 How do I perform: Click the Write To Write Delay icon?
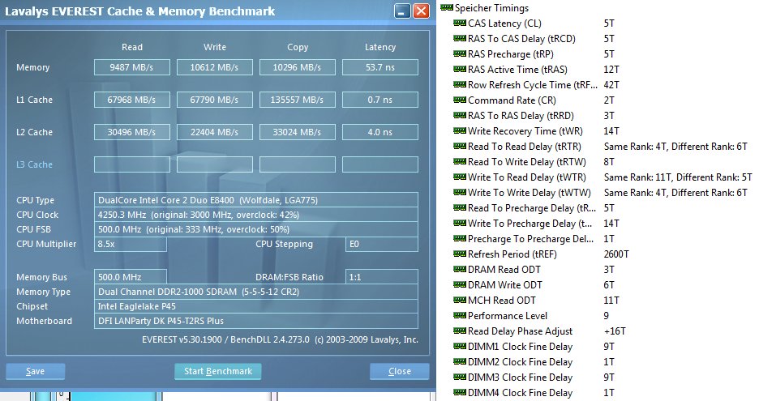(459, 193)
